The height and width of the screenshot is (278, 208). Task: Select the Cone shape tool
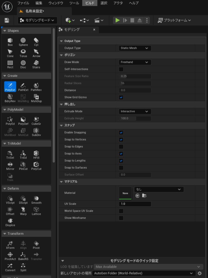[10, 53]
